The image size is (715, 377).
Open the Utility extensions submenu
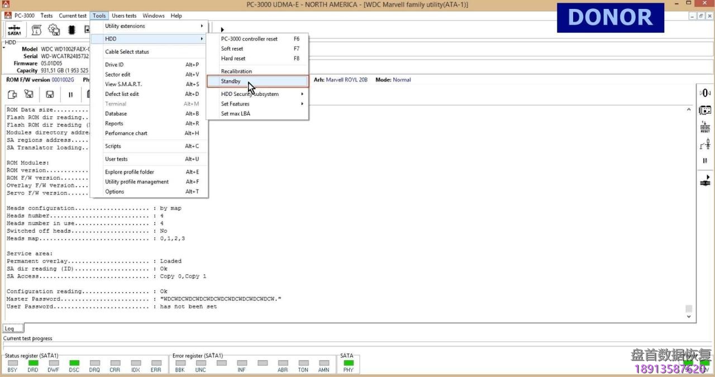pos(149,26)
